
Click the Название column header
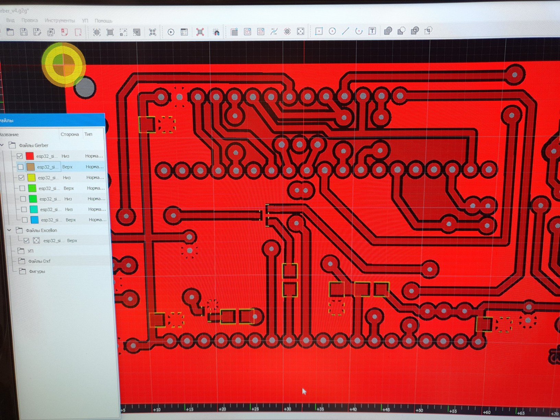(9, 135)
